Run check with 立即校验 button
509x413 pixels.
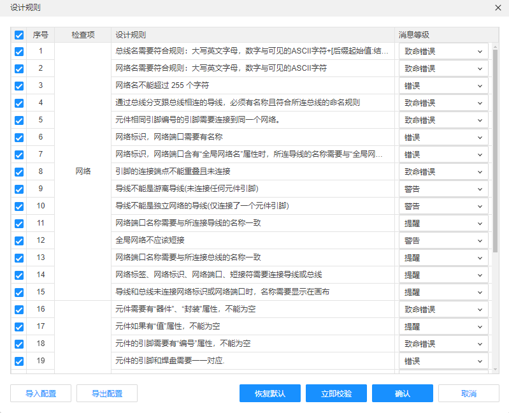tap(336, 393)
